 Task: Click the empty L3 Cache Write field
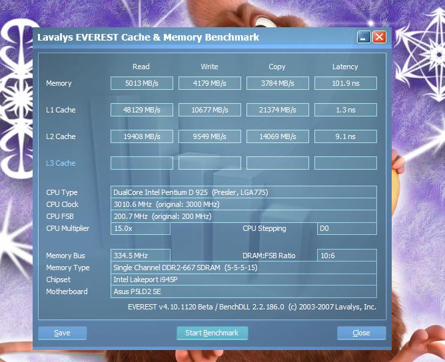click(210, 163)
